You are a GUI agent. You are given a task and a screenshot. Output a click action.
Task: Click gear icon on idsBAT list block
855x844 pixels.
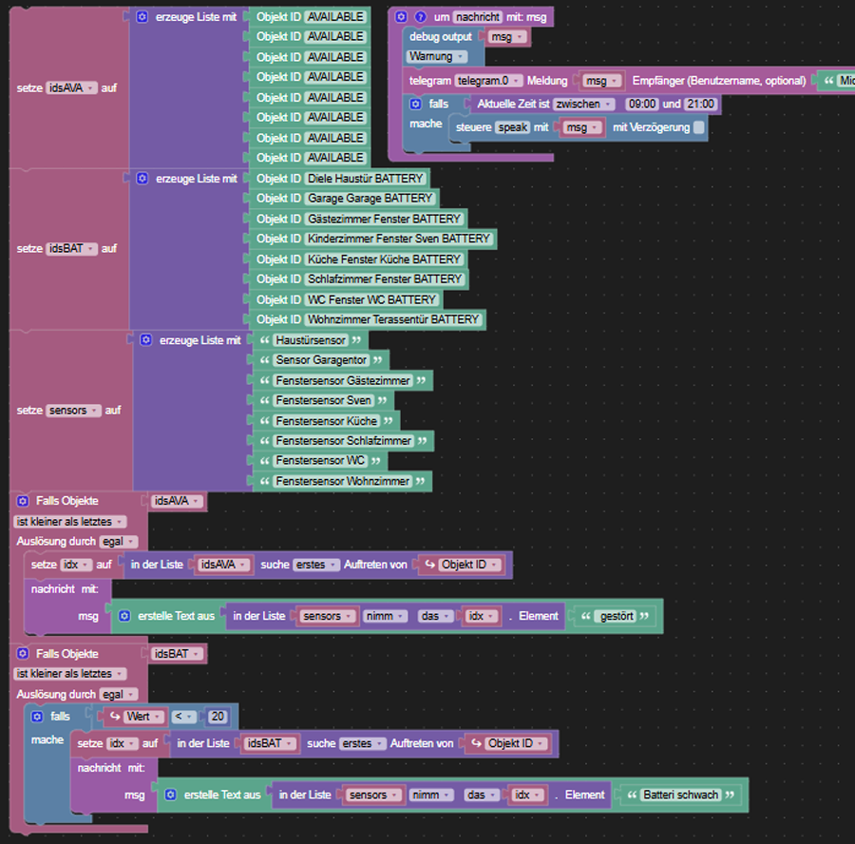pos(142,179)
